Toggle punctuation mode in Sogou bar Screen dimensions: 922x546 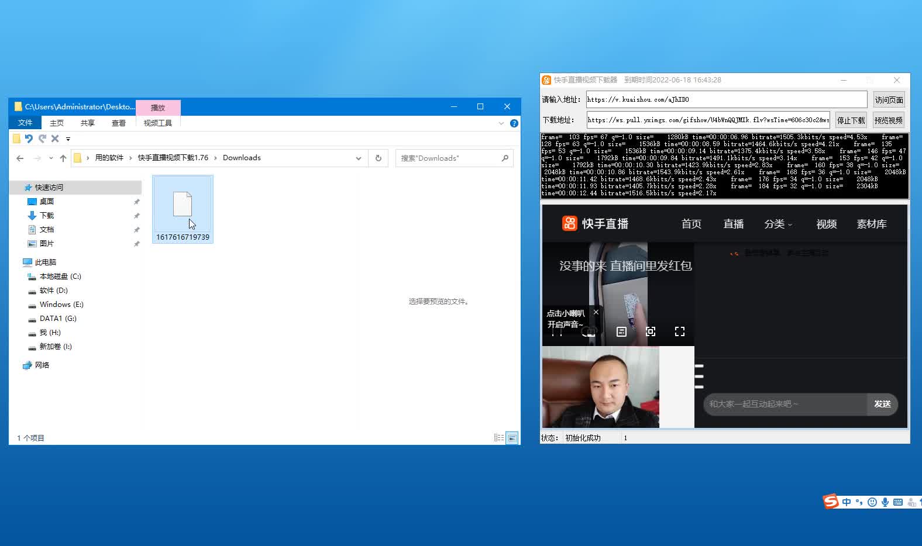click(x=859, y=502)
